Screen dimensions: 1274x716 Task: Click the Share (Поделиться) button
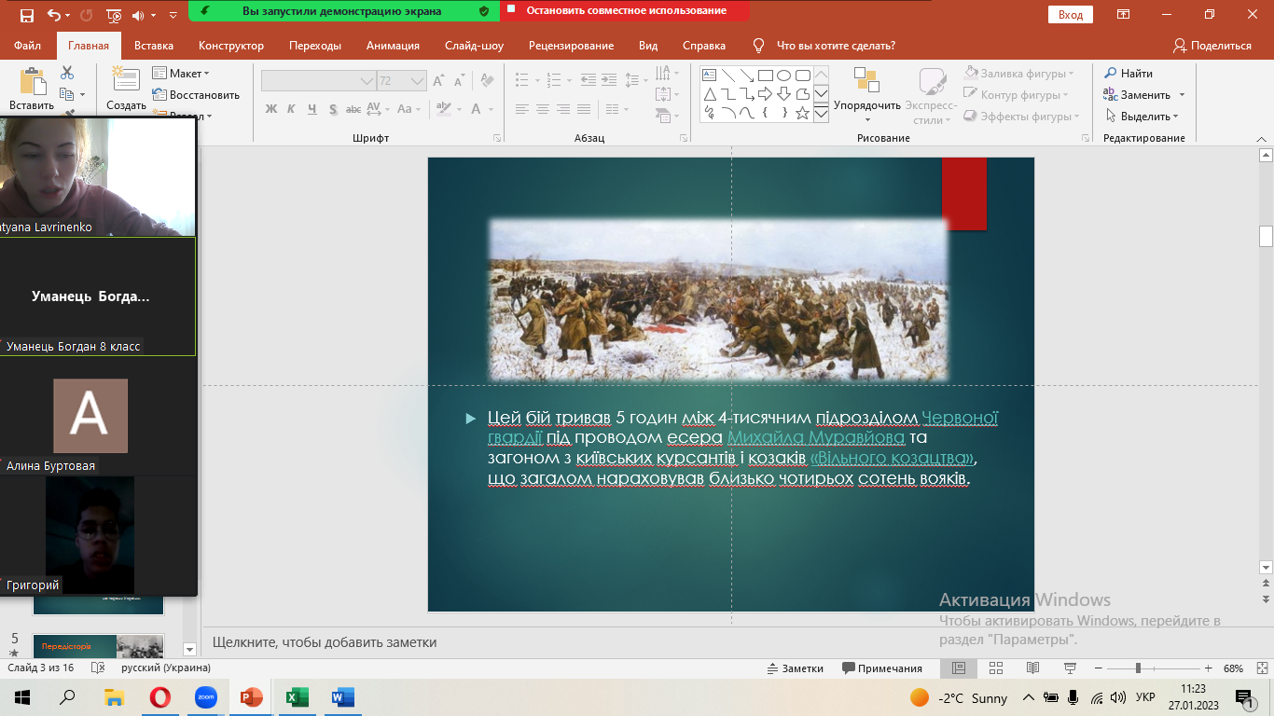[x=1212, y=46]
